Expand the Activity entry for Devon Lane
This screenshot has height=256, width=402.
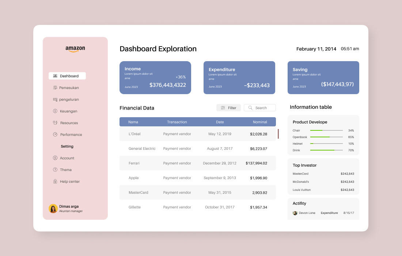point(323,212)
